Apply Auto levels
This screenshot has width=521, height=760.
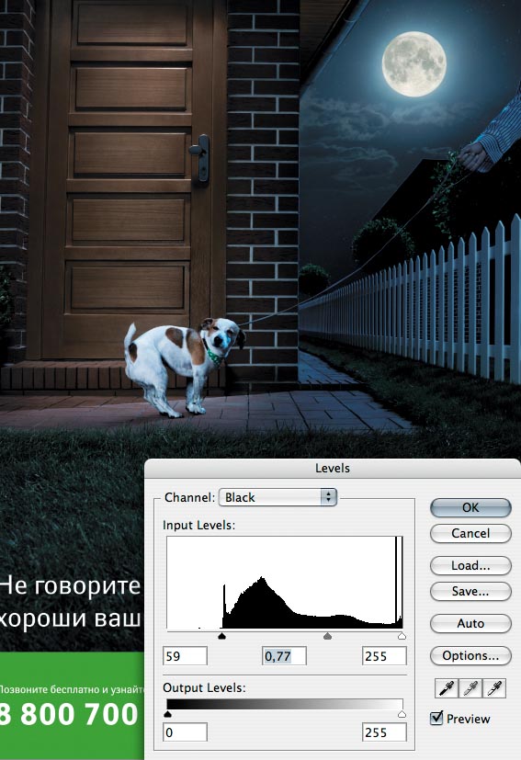[x=470, y=623]
